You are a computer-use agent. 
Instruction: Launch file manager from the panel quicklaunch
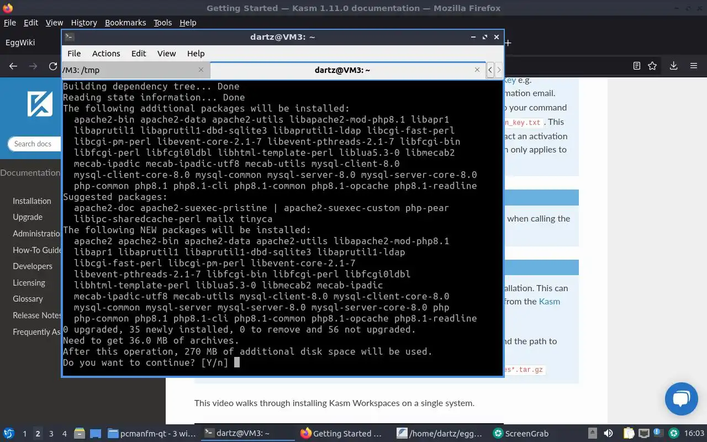point(79,434)
